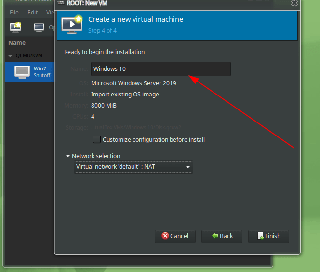Screen dimensions: 320x272
Task: Collapse the QEMU/KVM connection tree
Action: point(10,55)
